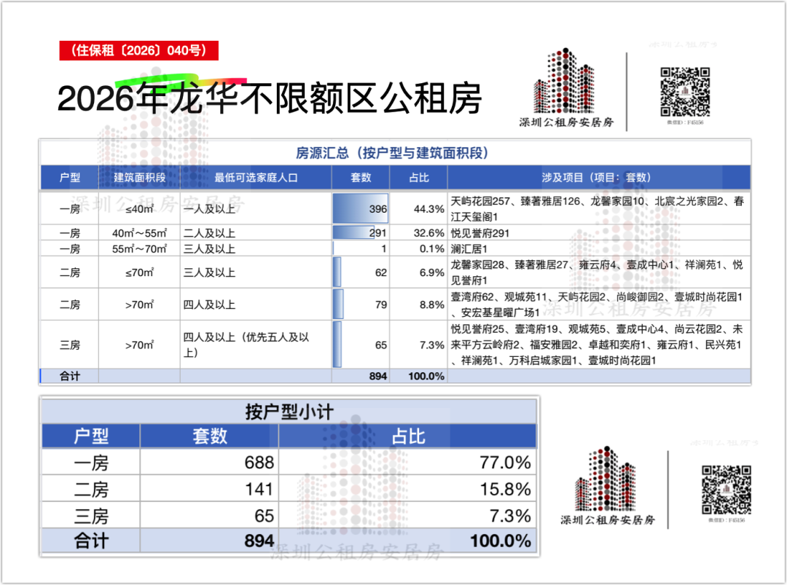Viewport: 787px width, 585px height.
Task: Select the ≤40㎡ area cell
Action: (139, 208)
